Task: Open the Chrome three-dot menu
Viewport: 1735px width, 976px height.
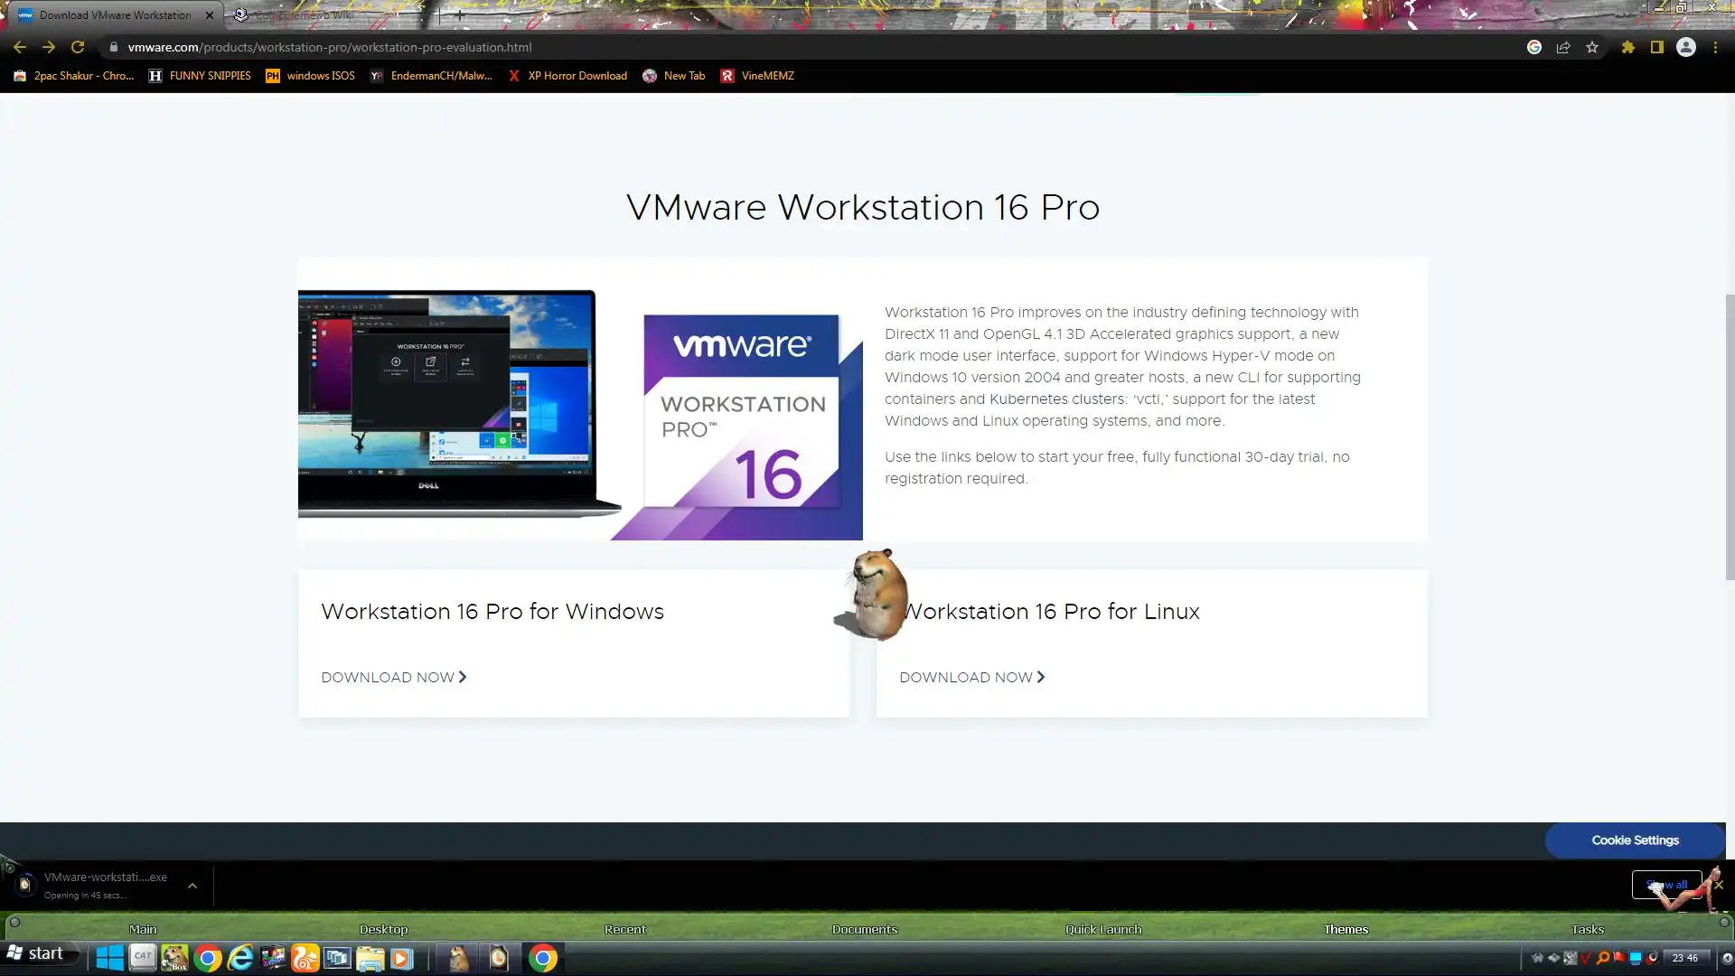Action: [x=1715, y=47]
